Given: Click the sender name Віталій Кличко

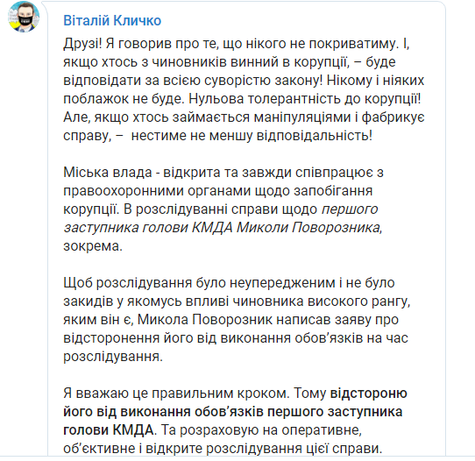Looking at the screenshot, I should tap(112, 21).
